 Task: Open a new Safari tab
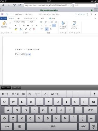(96, 10)
